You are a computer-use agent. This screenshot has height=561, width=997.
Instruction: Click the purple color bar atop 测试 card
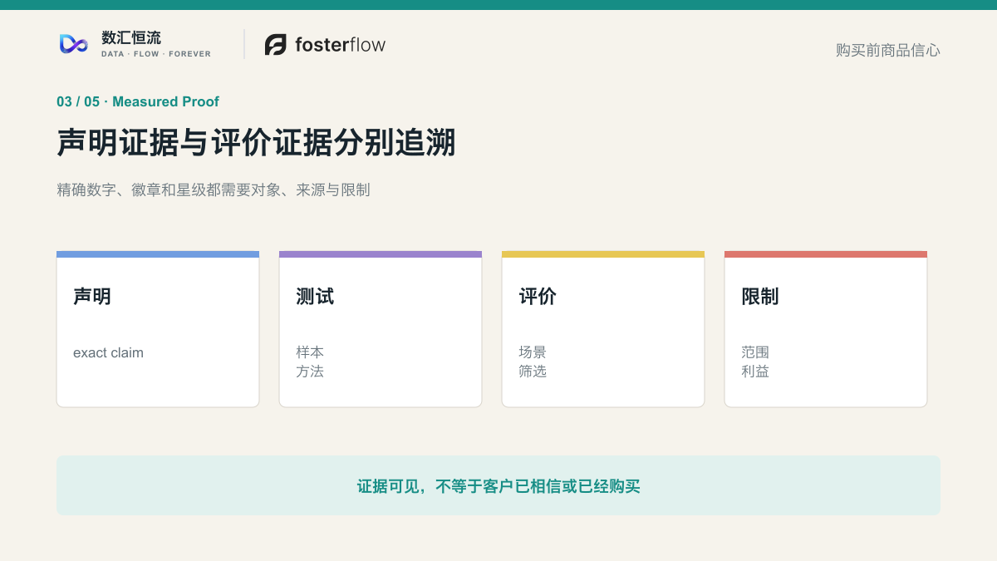381,254
